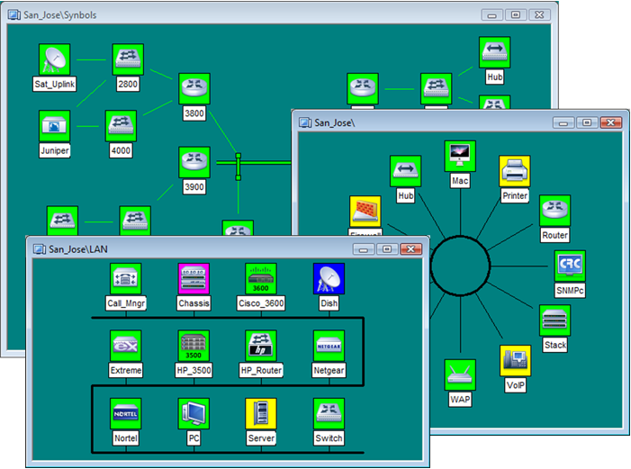This screenshot has height=469, width=631.
Task: Click the Cisco_3600 label text
Action: click(x=261, y=303)
